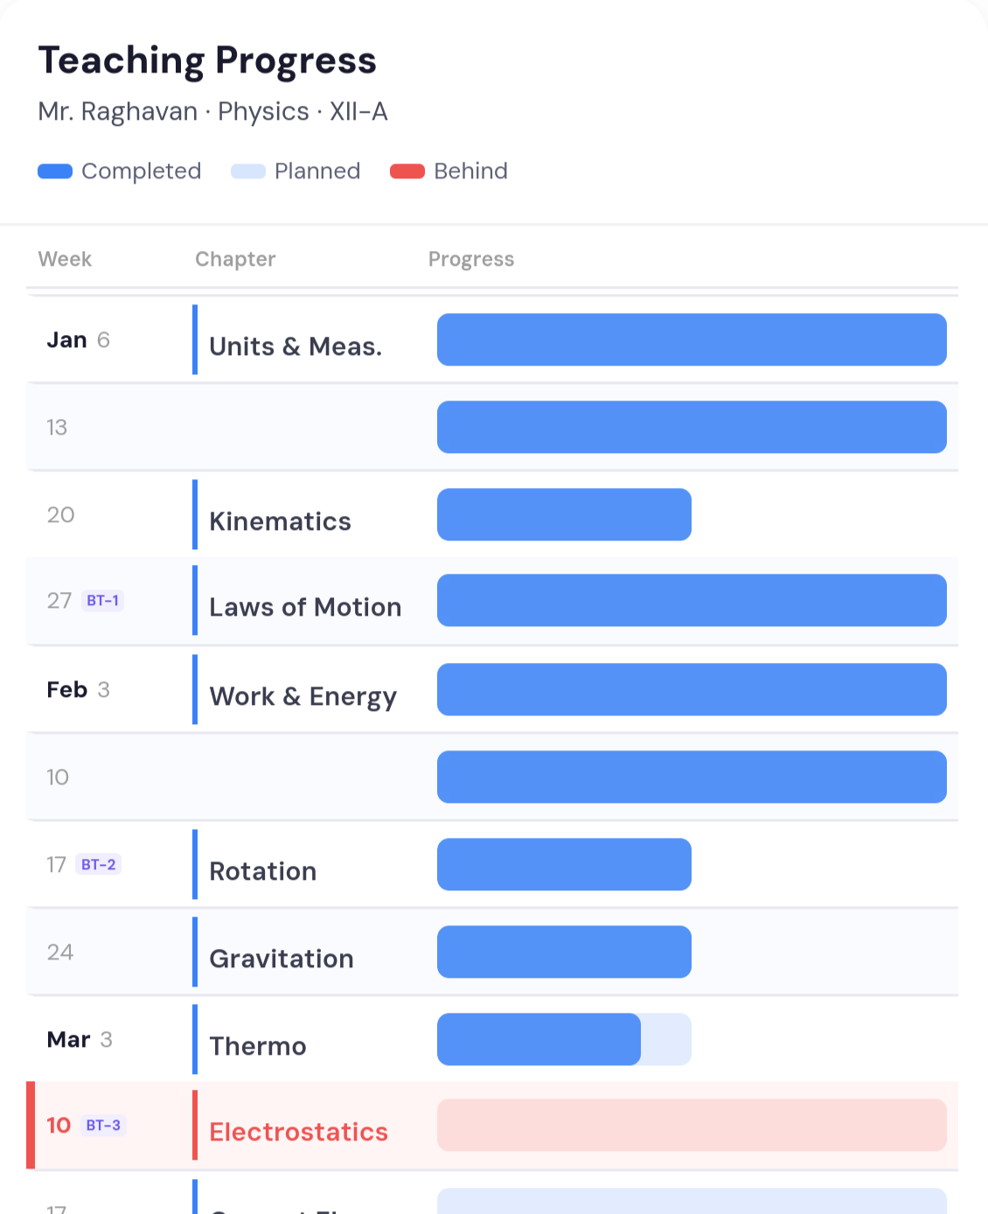This screenshot has height=1214, width=988.
Task: Toggle the Completed filter in the legend
Action: [119, 171]
